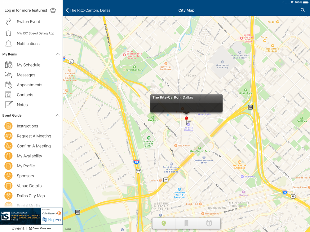Click the Messages chat bubbles icon

[8, 75]
